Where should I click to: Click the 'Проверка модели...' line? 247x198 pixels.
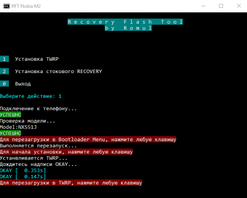point(27,121)
